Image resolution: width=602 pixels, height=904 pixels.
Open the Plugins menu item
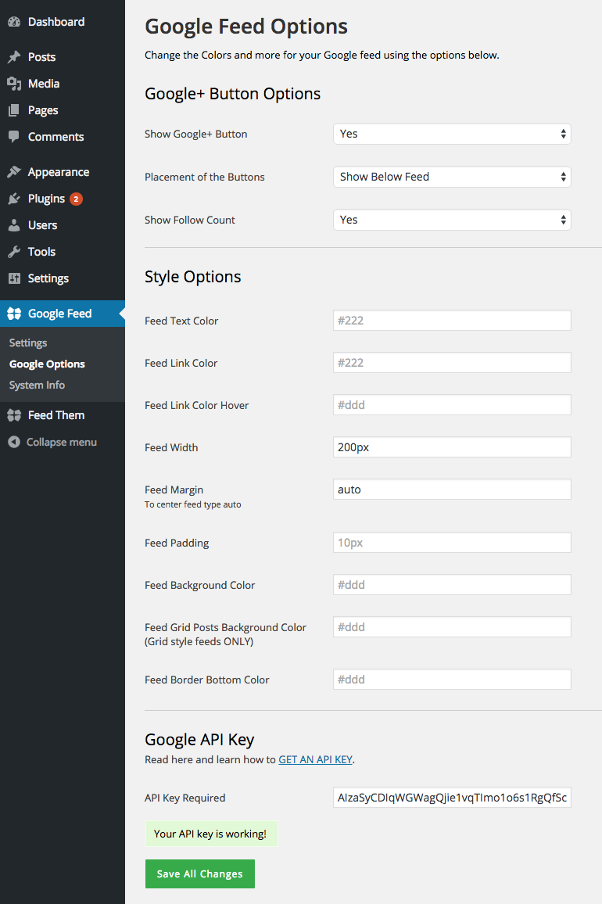pos(63,199)
